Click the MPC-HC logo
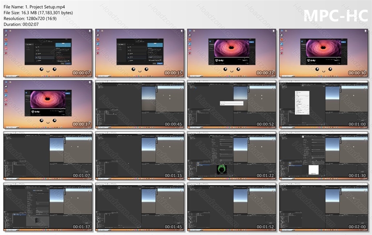The width and height of the screenshot is (372, 235). [x=336, y=16]
